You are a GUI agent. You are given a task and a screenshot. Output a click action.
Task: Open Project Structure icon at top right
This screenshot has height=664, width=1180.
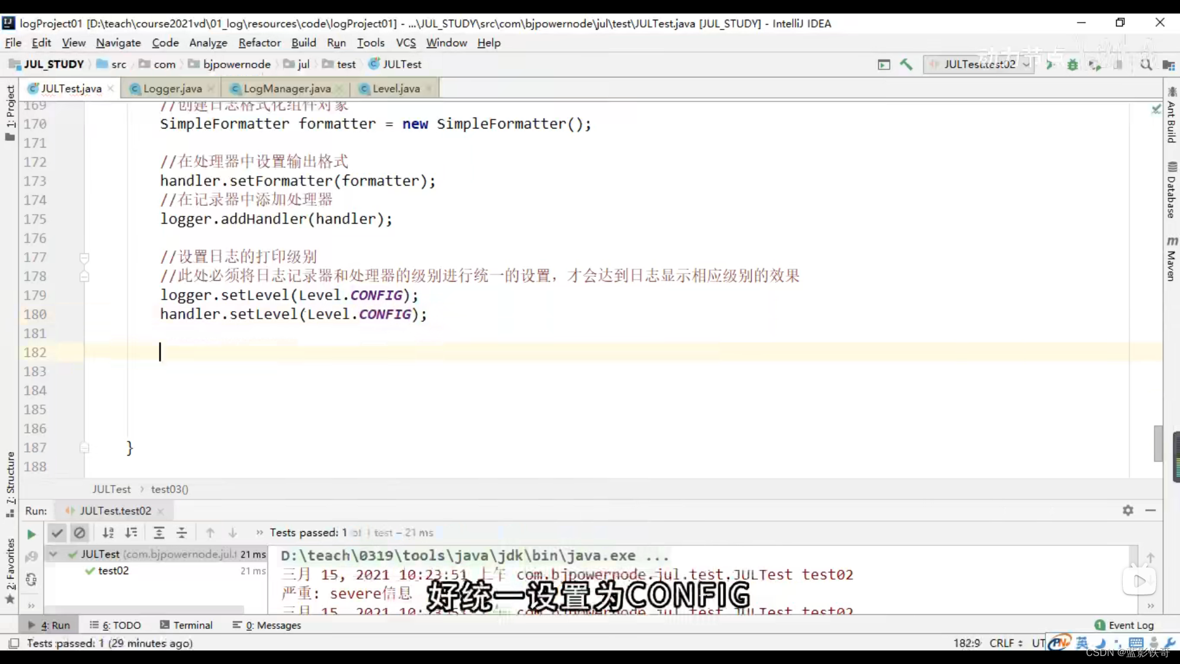1168,65
